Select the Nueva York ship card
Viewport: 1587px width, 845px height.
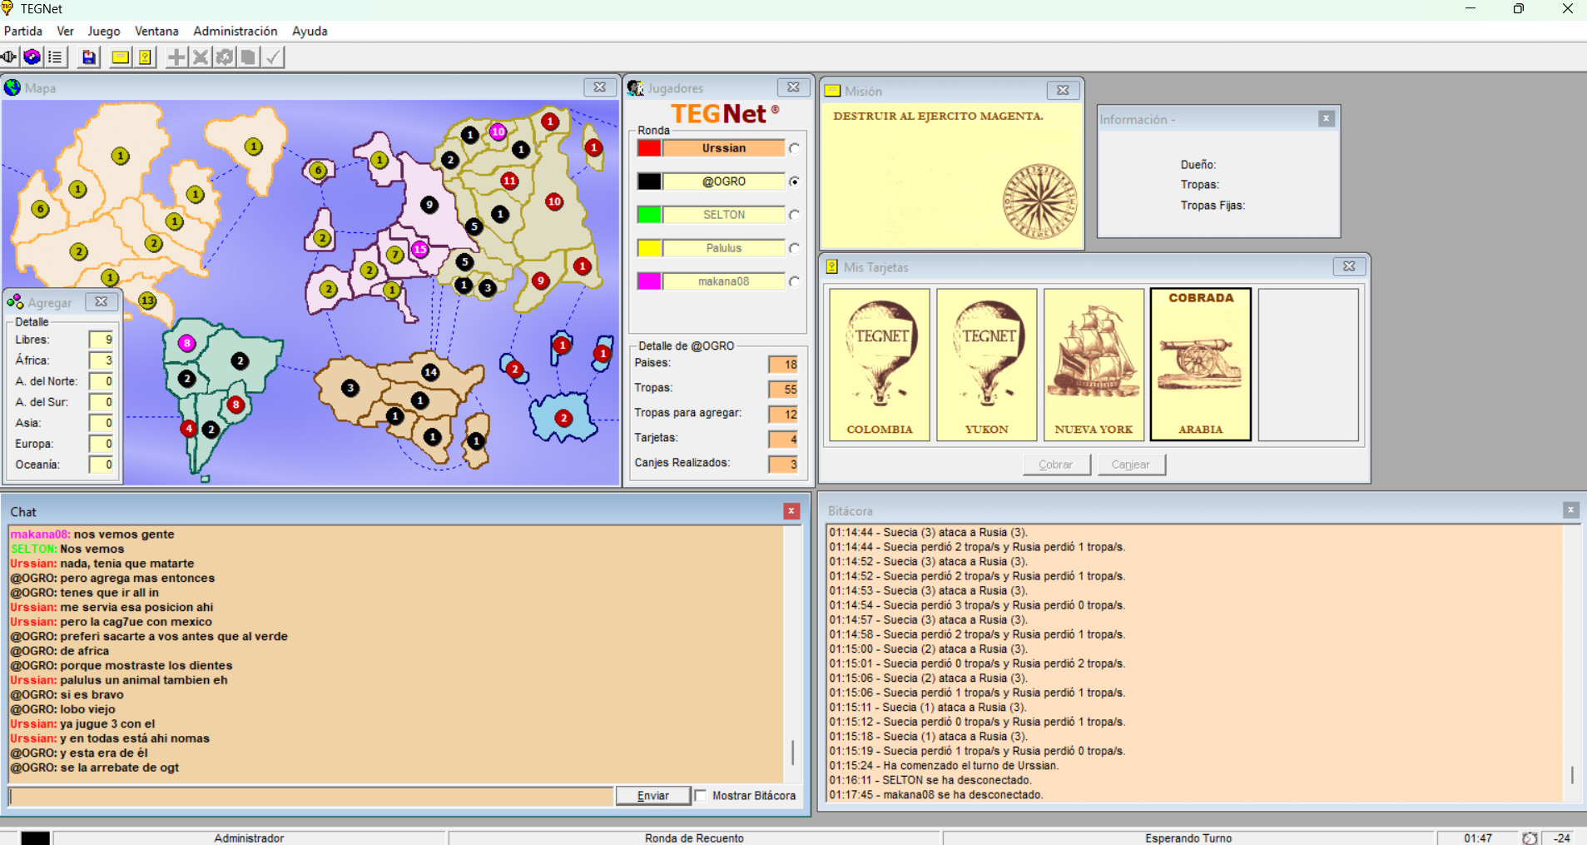tap(1094, 365)
